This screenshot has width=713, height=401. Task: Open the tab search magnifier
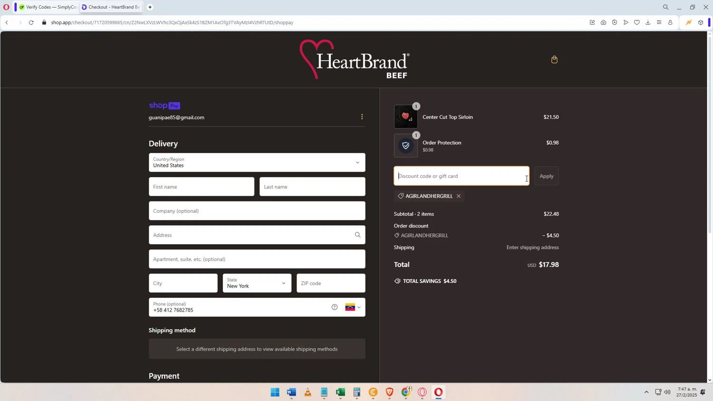point(665,7)
